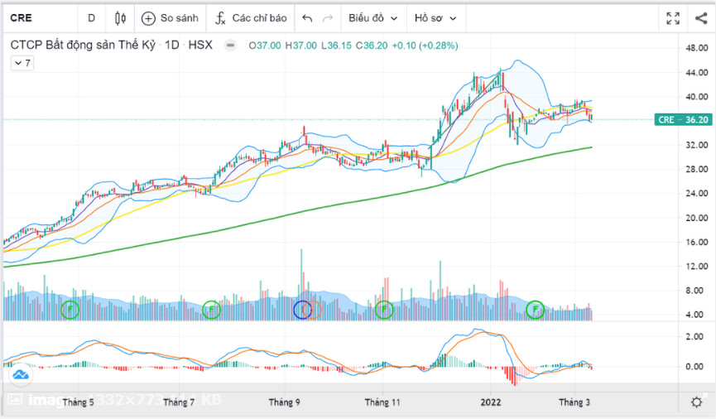Viewport: 716px width, 419px height.
Task: Click the CRE 36.20 price label
Action: (683, 119)
